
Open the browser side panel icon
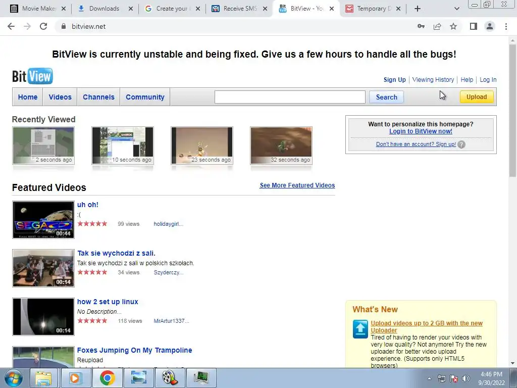point(474,26)
